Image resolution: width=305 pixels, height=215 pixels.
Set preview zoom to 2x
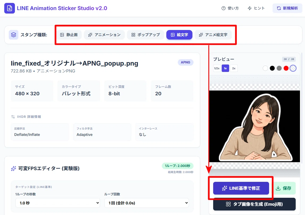pyautogui.click(x=234, y=68)
